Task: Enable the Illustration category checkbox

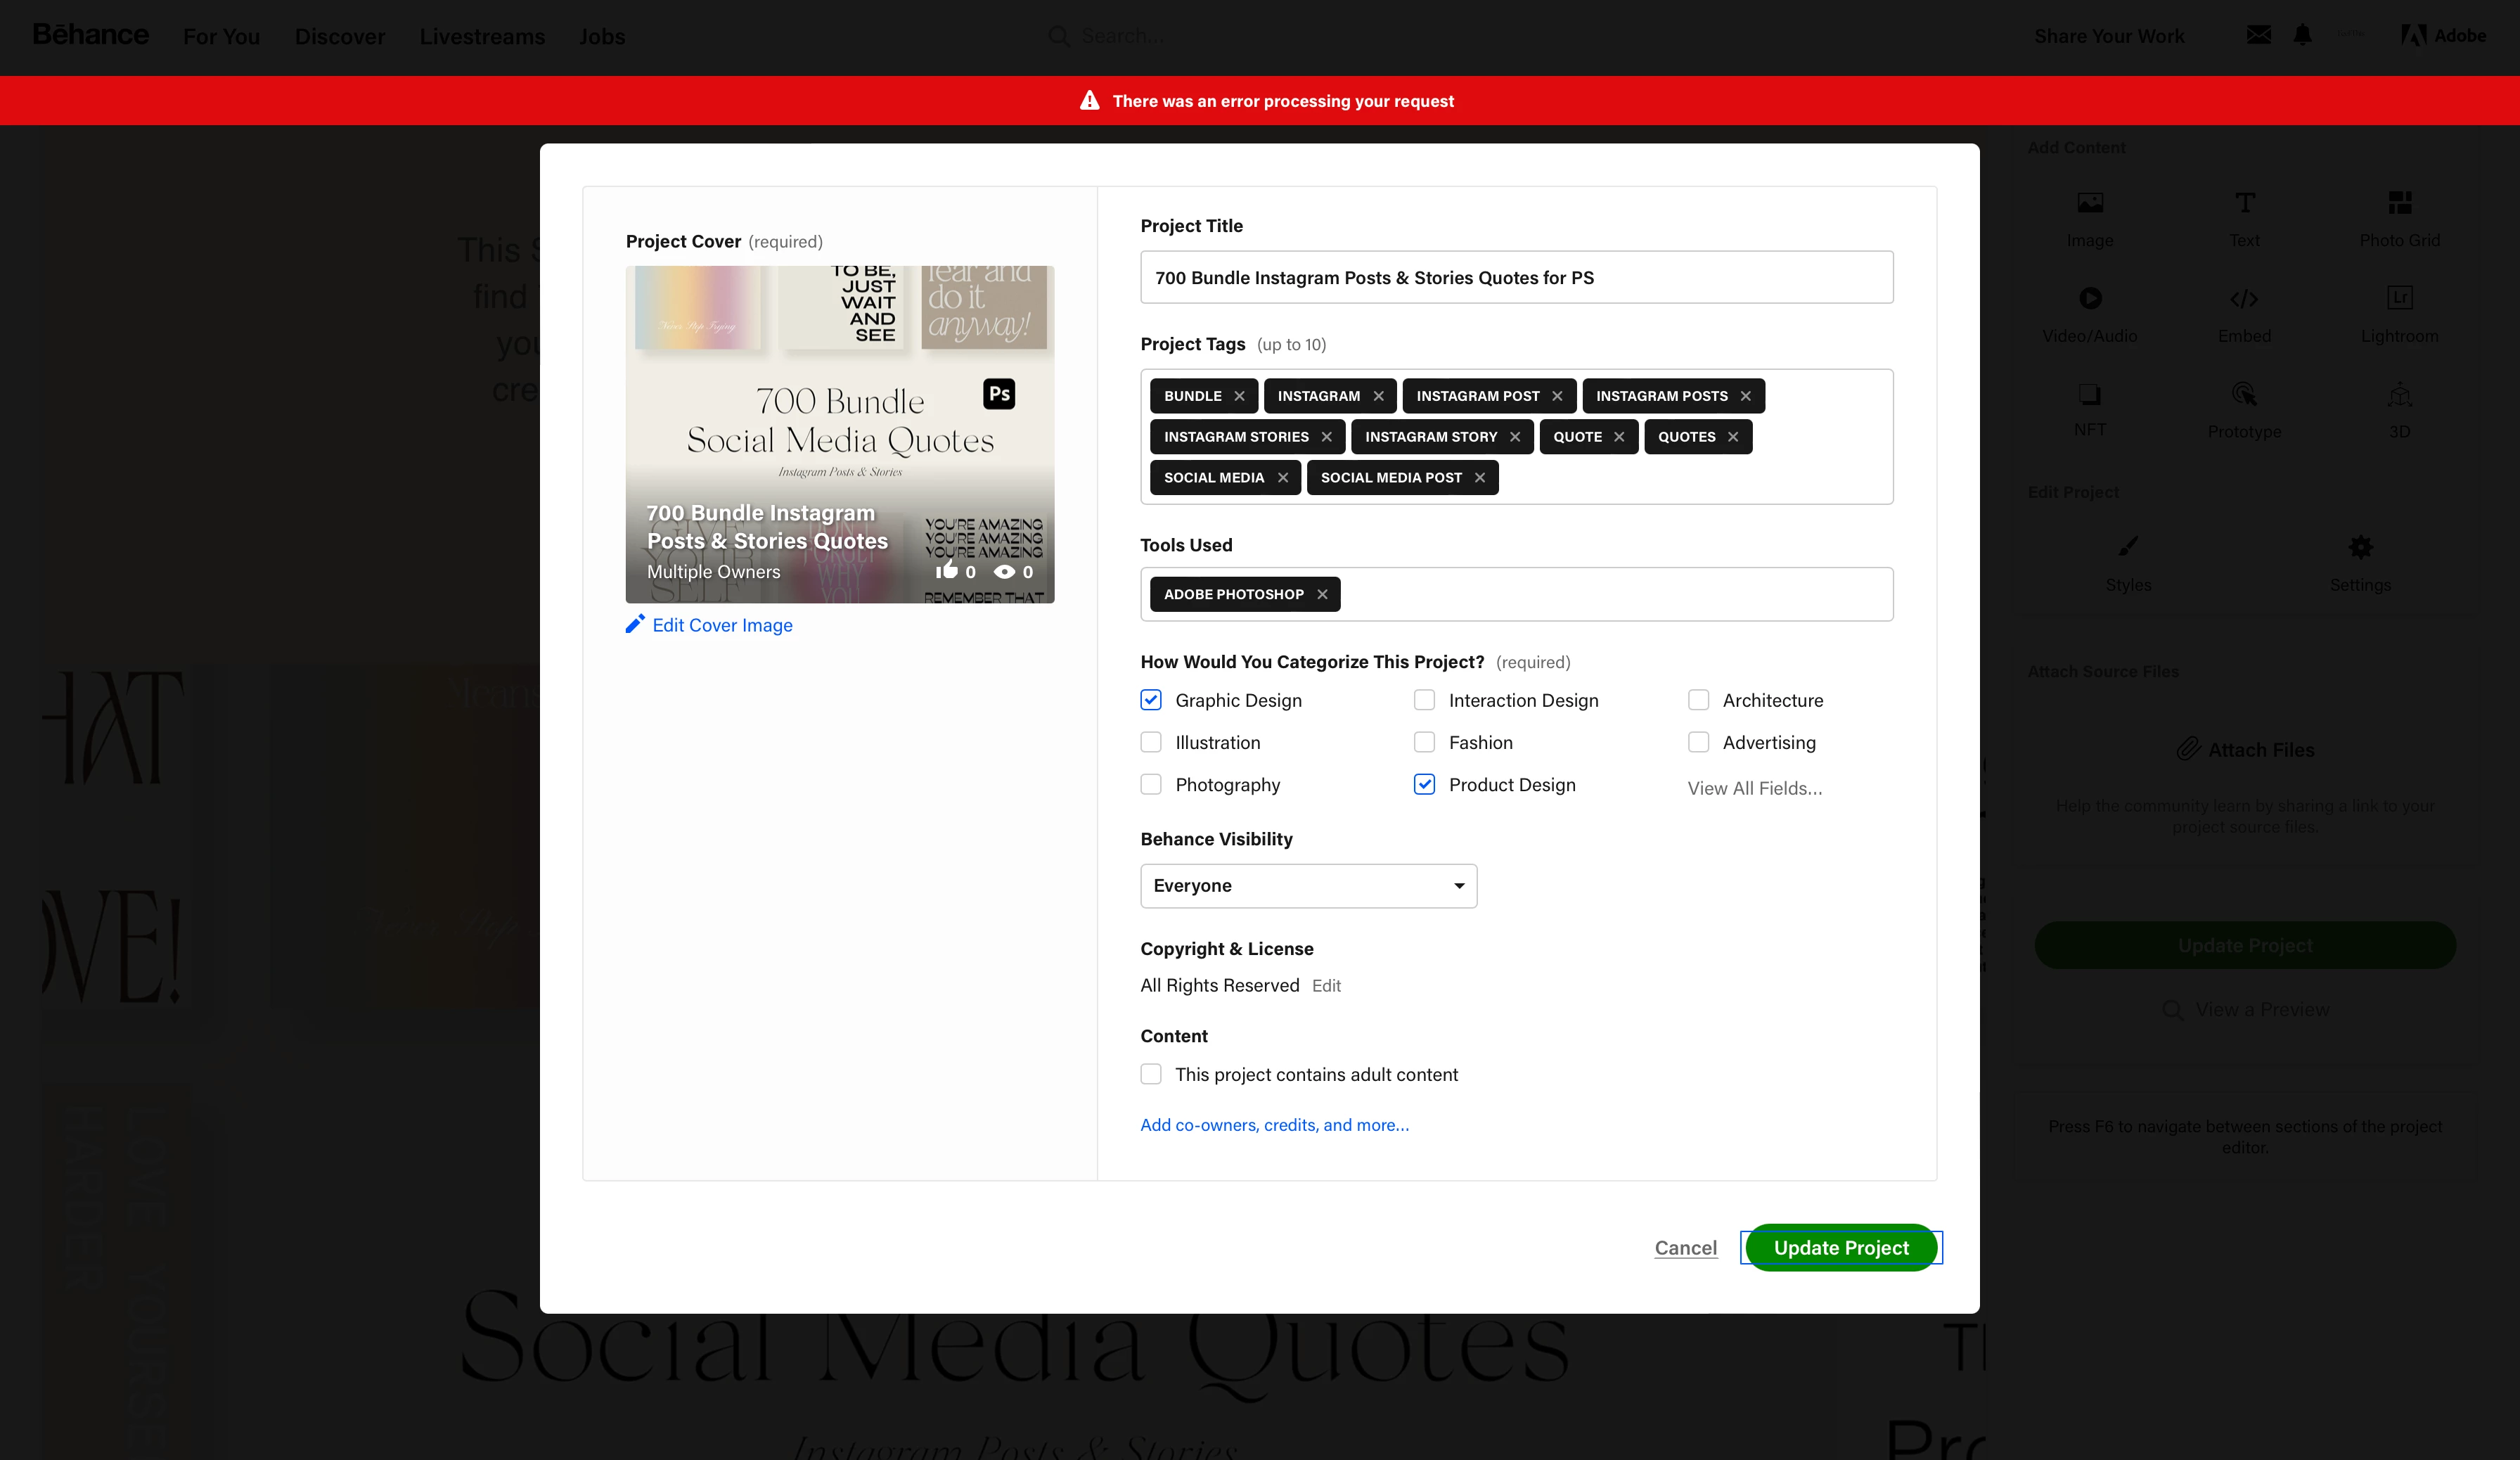Action: [1151, 742]
